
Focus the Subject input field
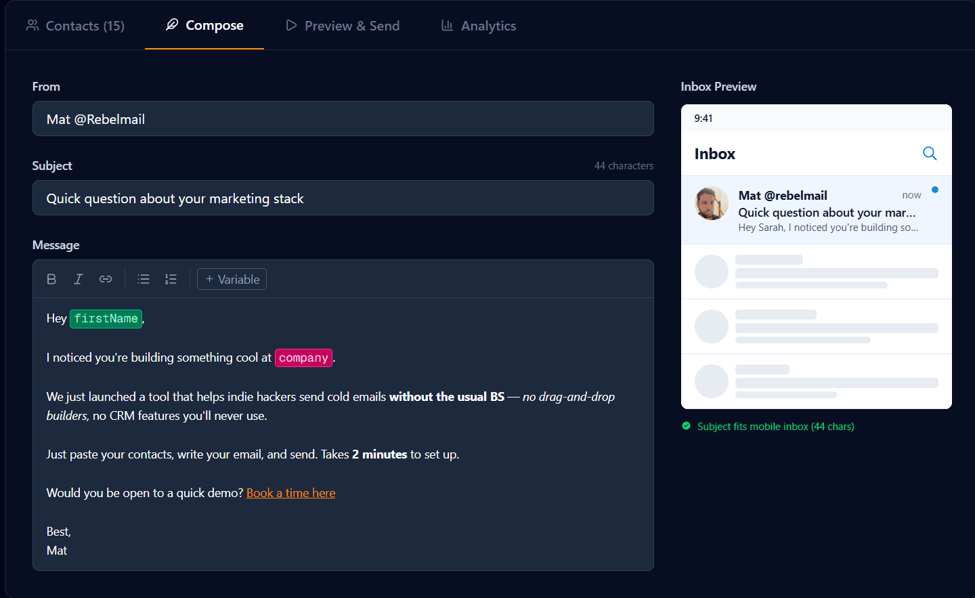tap(343, 198)
